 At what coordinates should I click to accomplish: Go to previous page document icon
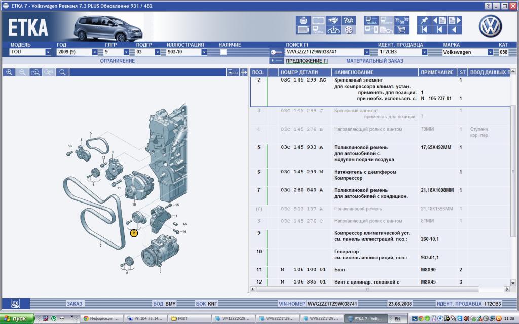pyautogui.click(x=439, y=20)
